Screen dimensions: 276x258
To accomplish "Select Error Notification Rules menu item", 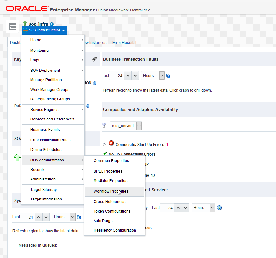I will [53, 140].
